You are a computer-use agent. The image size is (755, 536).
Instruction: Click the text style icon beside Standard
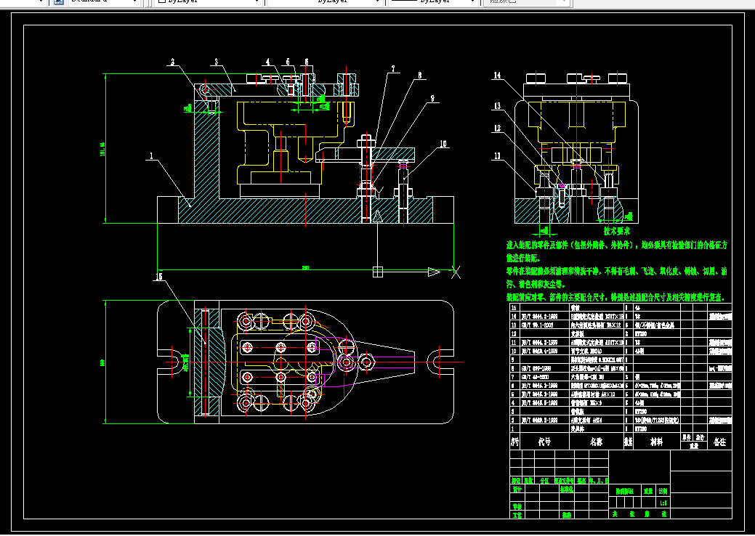point(59,2)
